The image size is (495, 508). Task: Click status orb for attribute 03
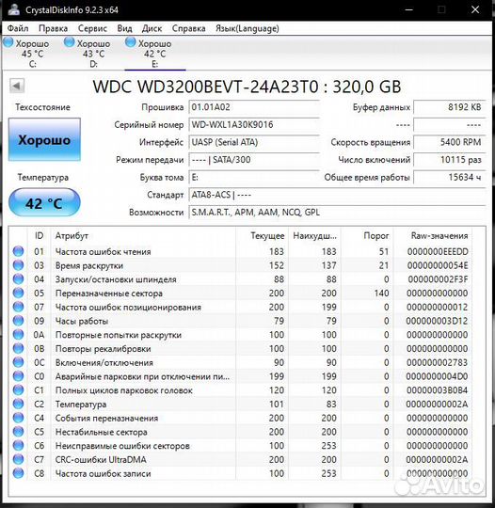(x=18, y=265)
